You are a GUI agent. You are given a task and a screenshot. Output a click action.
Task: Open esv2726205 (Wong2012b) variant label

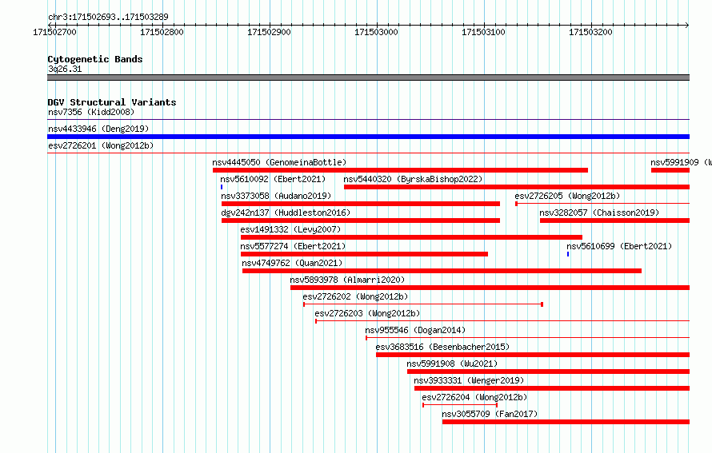pyautogui.click(x=567, y=196)
